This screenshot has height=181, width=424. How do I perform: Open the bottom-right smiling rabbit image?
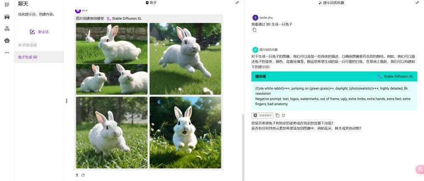(185, 133)
